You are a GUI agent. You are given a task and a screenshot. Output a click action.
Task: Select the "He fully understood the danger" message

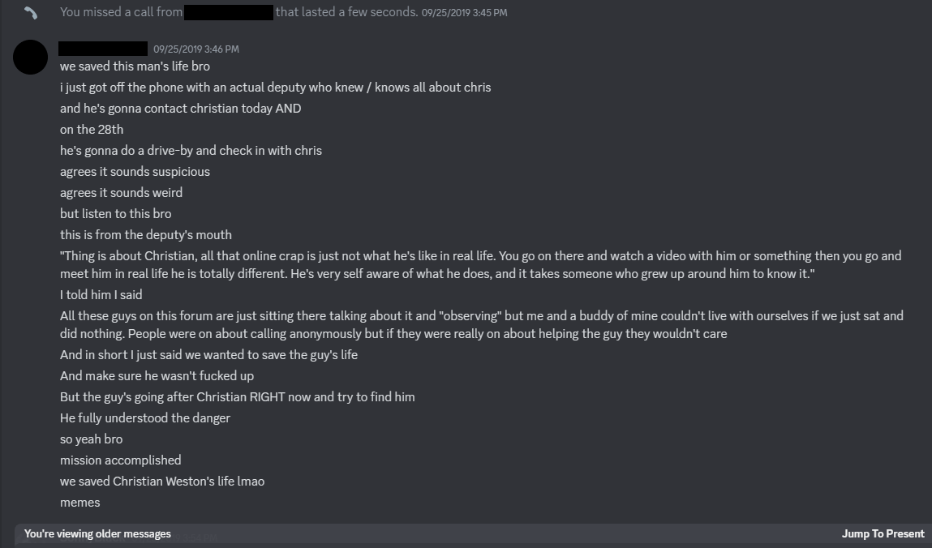[145, 417]
